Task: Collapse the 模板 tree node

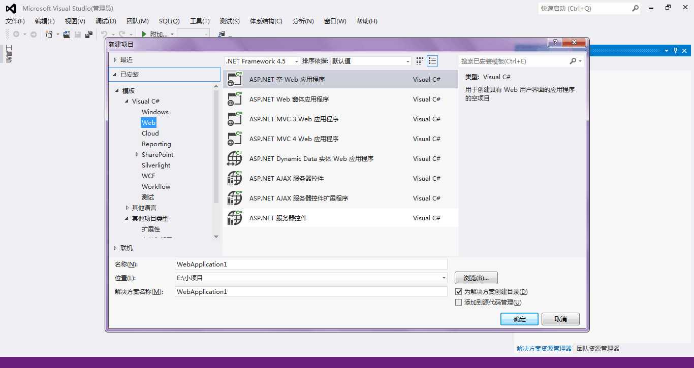Action: pos(117,91)
